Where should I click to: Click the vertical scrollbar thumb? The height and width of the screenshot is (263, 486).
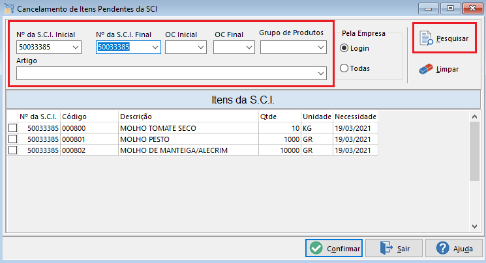474,151
